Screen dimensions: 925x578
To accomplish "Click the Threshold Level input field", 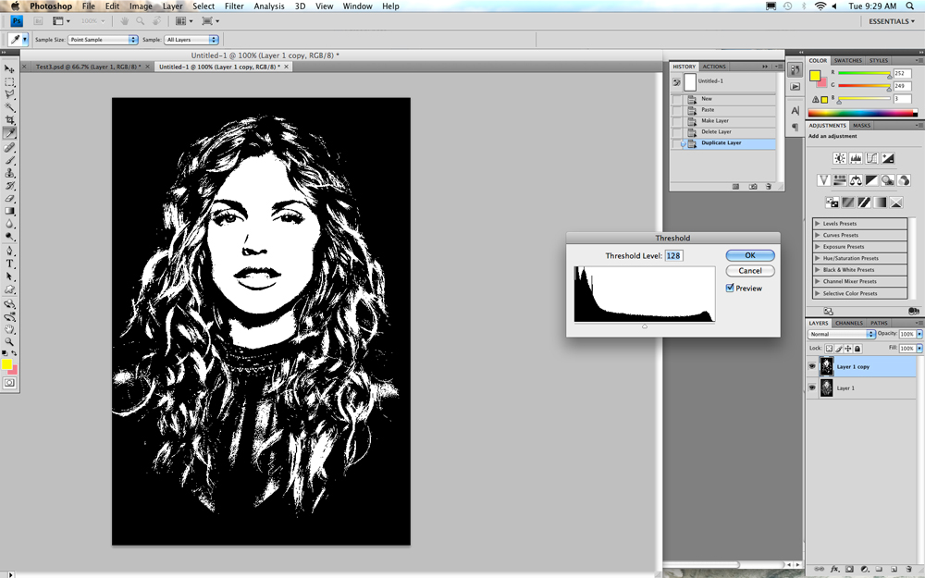I will (x=673, y=256).
